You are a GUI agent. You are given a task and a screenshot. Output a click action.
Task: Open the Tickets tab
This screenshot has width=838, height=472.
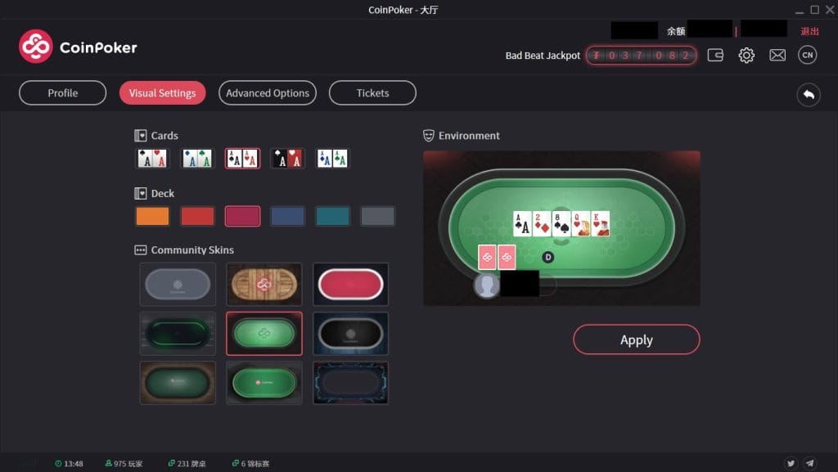click(372, 93)
